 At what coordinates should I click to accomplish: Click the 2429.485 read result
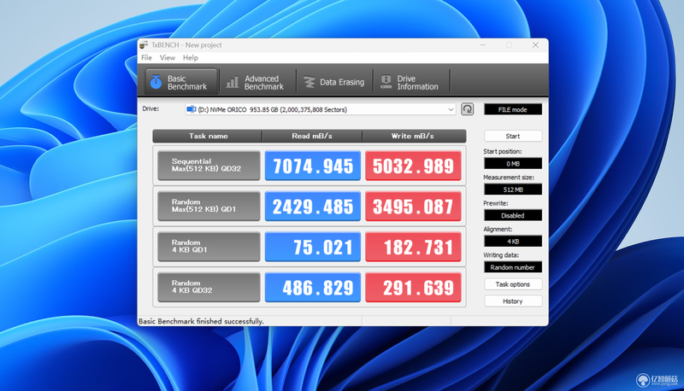(x=313, y=206)
